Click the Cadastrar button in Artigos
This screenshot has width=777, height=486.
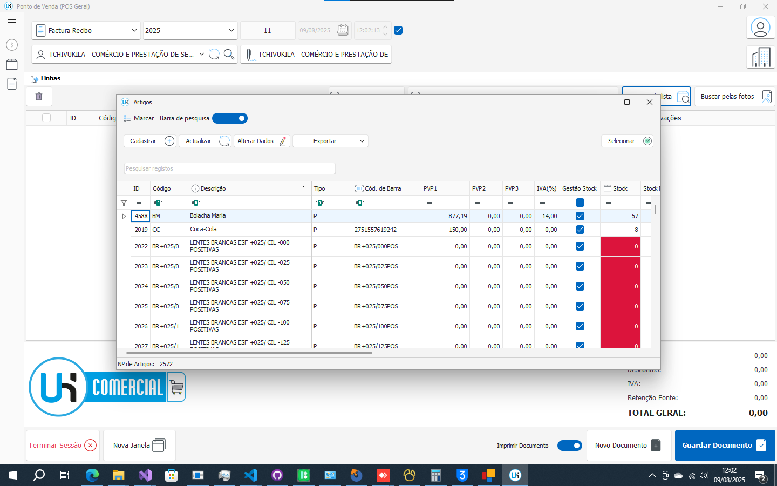[x=151, y=141]
